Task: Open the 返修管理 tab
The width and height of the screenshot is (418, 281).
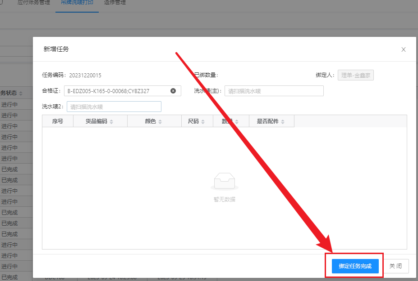Action: coord(115,3)
